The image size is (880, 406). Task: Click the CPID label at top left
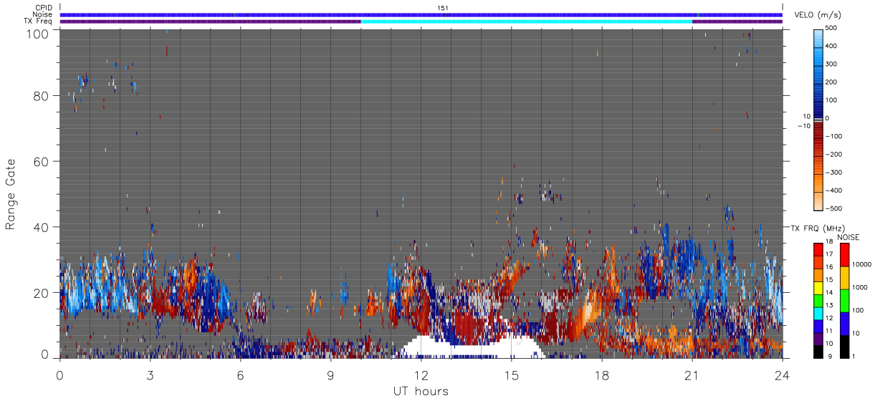click(43, 8)
